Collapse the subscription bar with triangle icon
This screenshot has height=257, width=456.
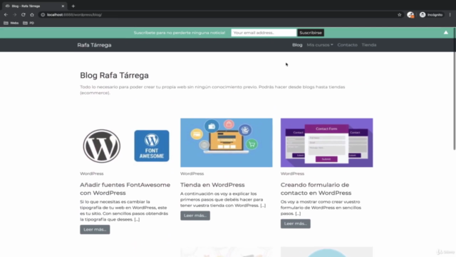446,32
